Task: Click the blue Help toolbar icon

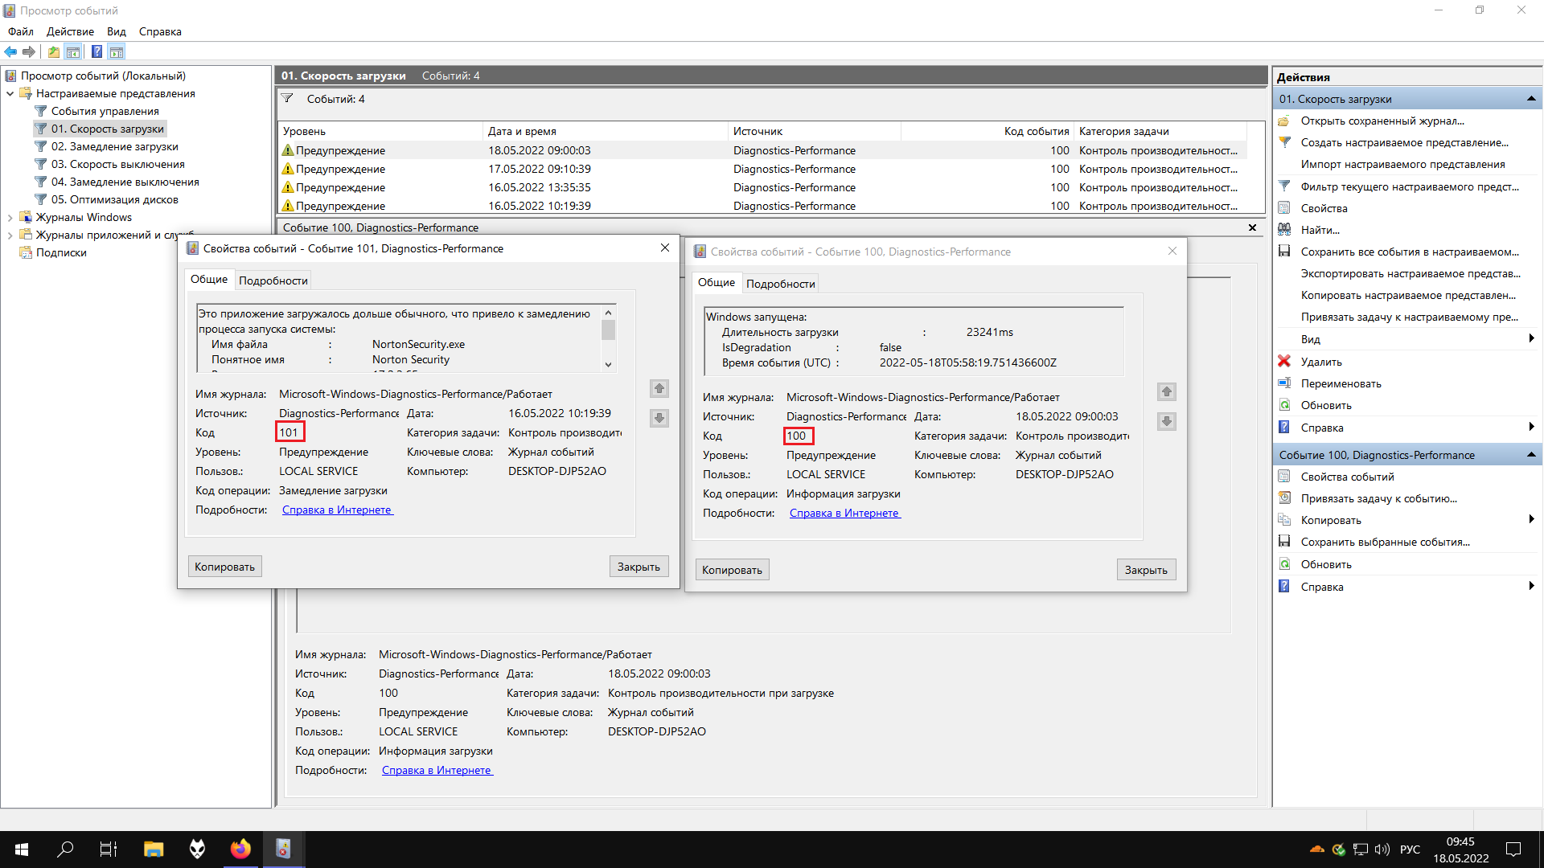Action: 96,52
